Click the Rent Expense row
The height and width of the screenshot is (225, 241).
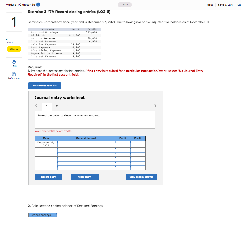pos(64,47)
